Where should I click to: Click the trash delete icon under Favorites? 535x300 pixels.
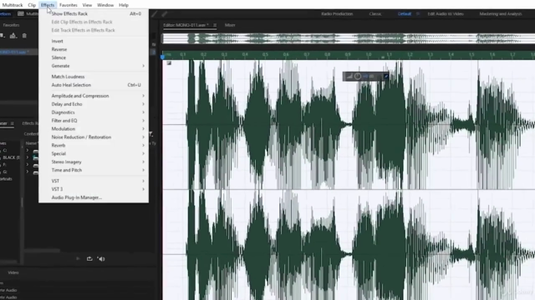(x=24, y=36)
